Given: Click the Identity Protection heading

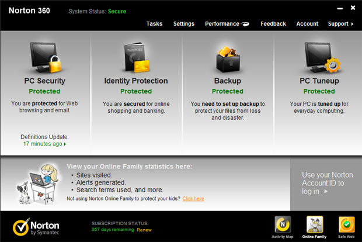Looking at the screenshot, I should [x=136, y=81].
